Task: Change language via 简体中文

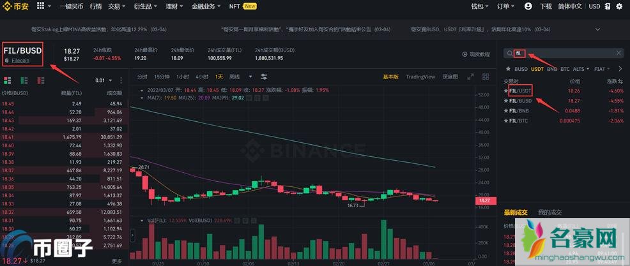Action: (x=570, y=6)
